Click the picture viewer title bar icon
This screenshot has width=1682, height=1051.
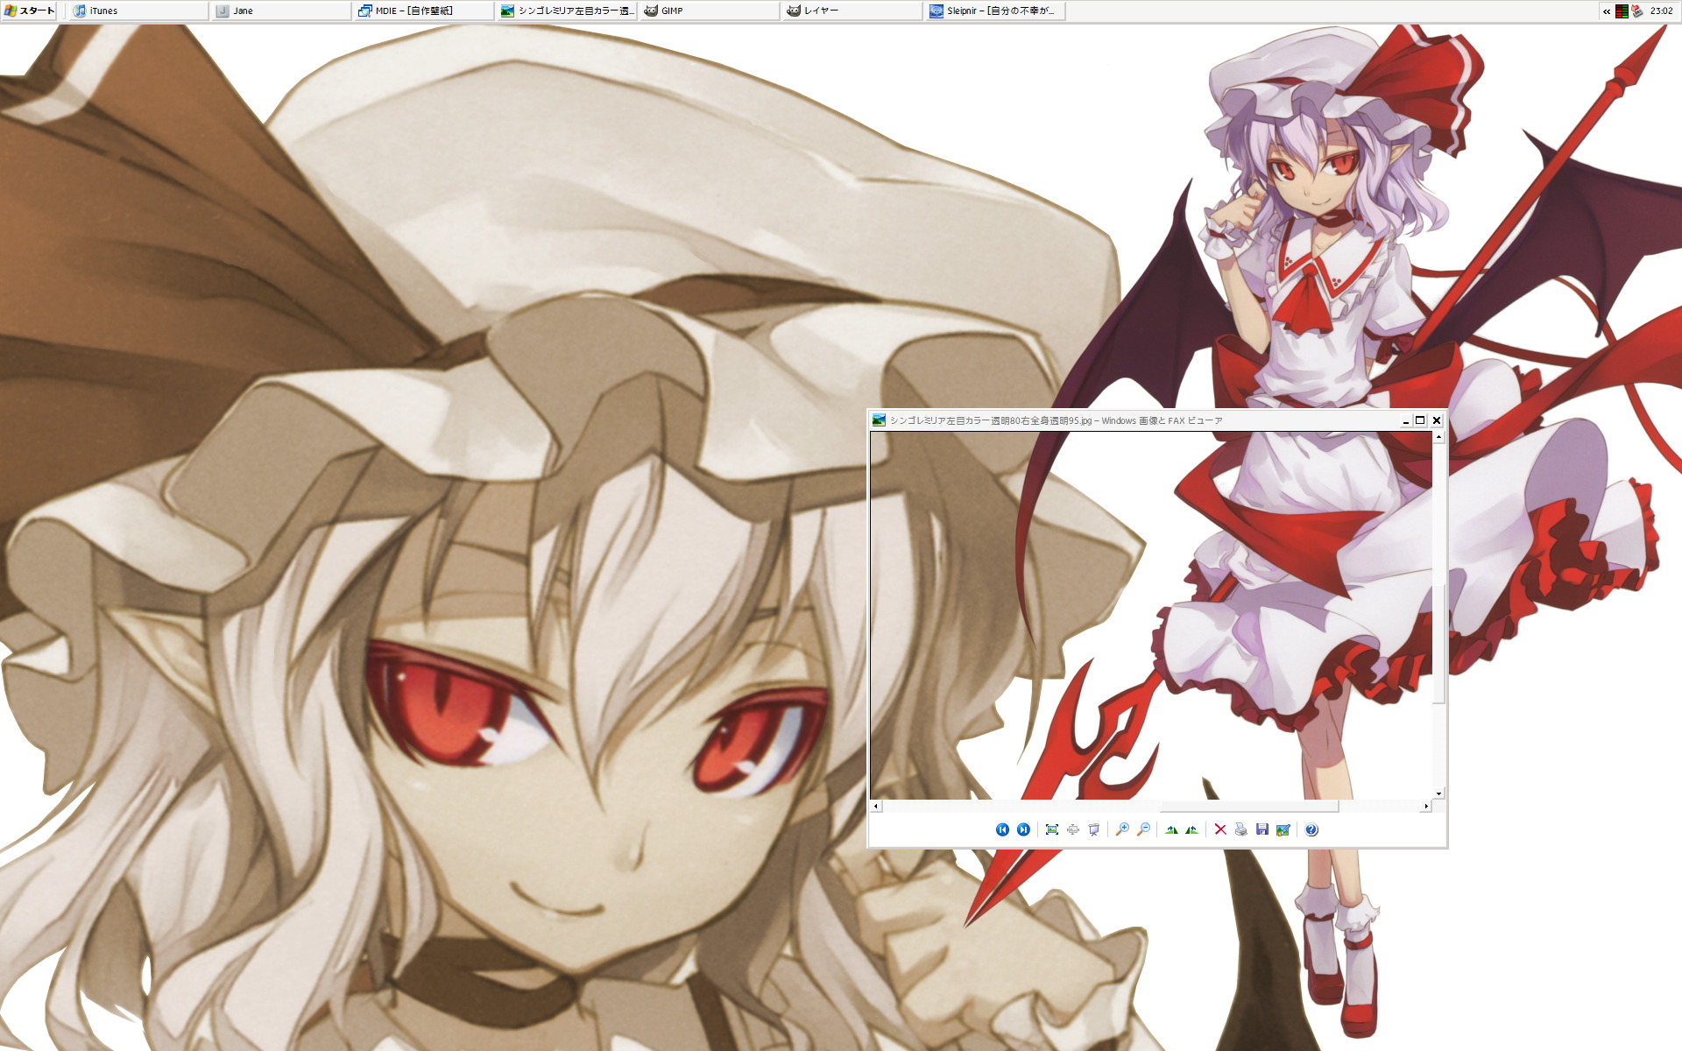(x=879, y=420)
